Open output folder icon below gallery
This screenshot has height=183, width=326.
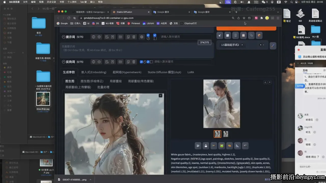(x=198, y=146)
